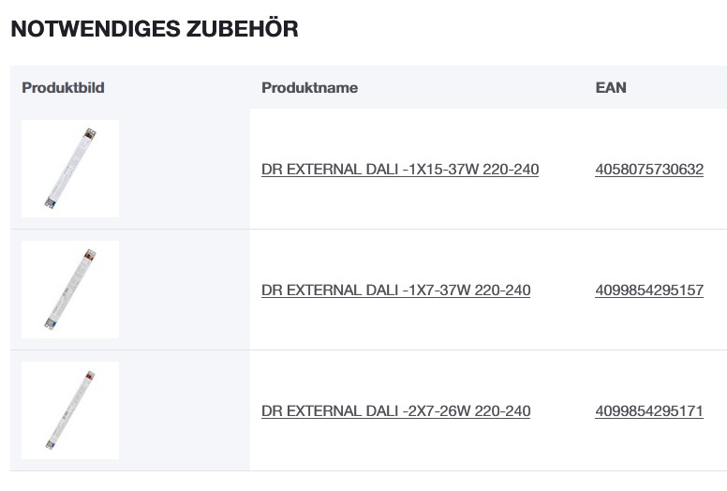
Task: Click gray cell area right of first thumbnail
Action: pyautogui.click(x=183, y=169)
